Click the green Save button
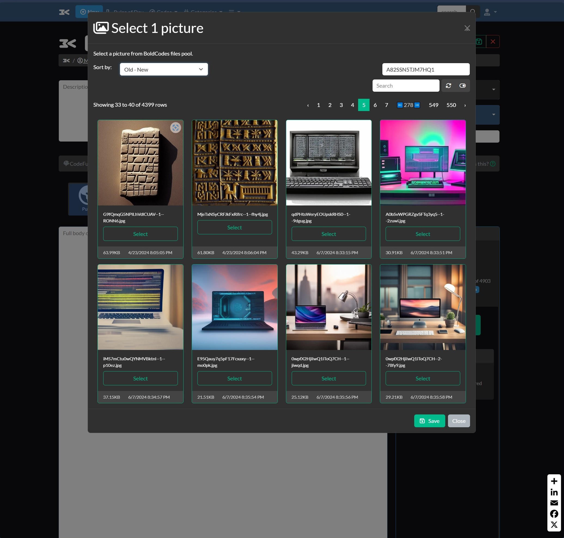Image resolution: width=564 pixels, height=538 pixels. point(429,421)
